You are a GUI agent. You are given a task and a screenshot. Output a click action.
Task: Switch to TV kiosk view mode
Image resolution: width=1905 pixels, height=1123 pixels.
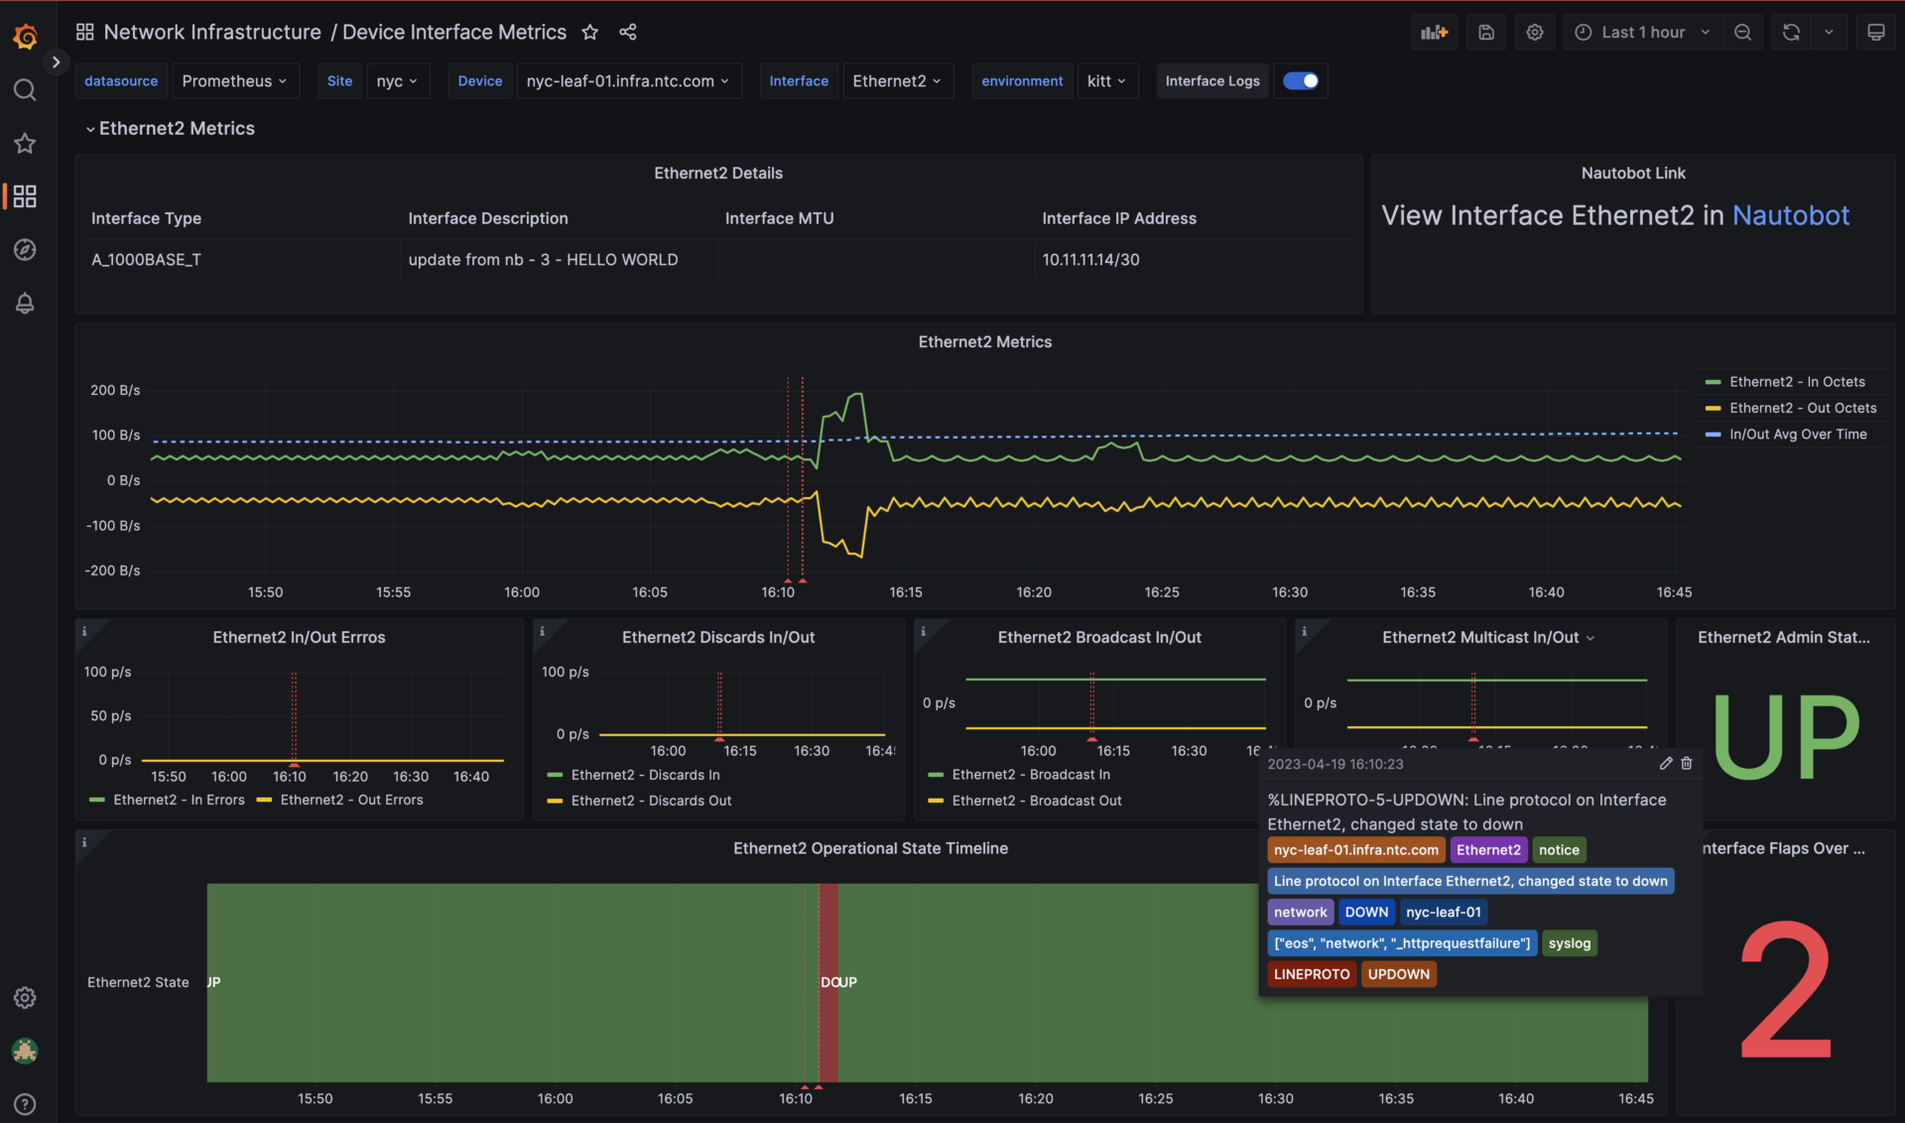click(1876, 32)
